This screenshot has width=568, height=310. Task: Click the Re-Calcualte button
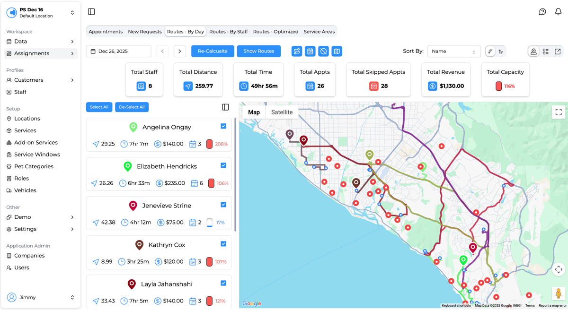pyautogui.click(x=213, y=51)
